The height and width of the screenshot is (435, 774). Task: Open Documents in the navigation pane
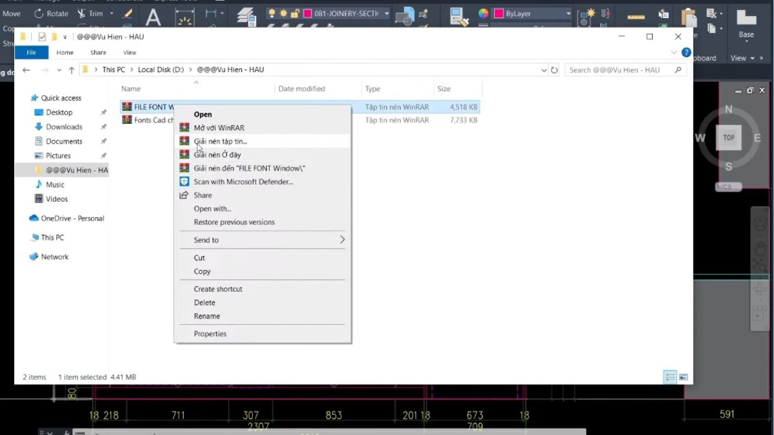pos(64,141)
